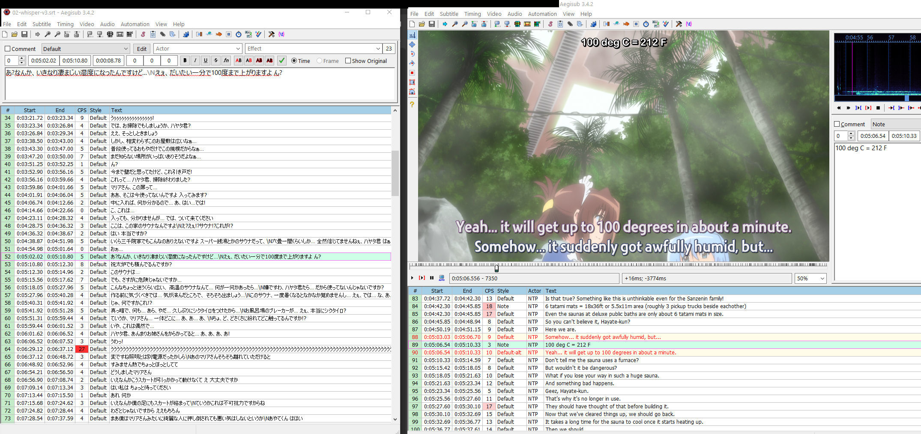Click the font name fn button

pos(226,61)
